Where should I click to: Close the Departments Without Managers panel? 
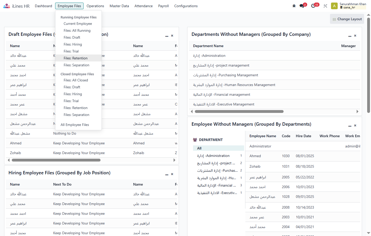[x=355, y=36]
